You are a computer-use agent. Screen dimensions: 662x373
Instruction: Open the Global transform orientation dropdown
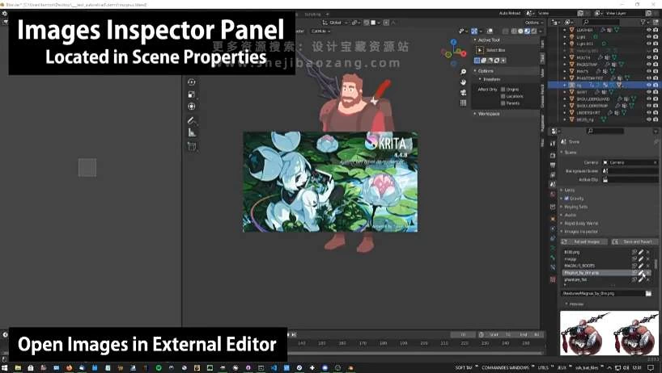click(335, 23)
